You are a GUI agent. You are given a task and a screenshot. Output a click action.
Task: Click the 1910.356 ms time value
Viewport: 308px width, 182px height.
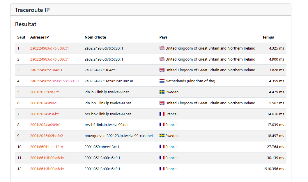click(273, 169)
